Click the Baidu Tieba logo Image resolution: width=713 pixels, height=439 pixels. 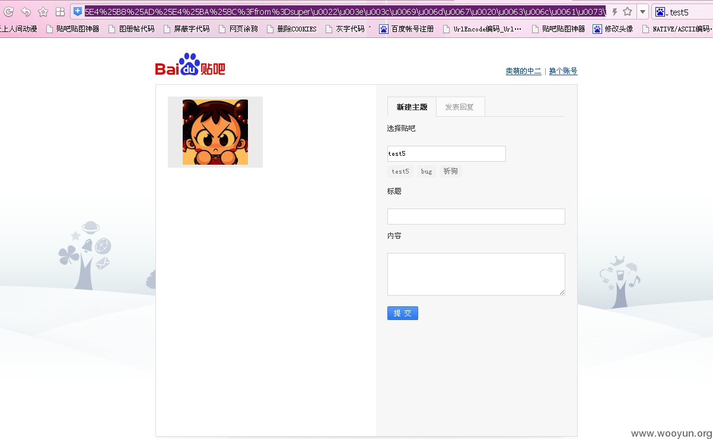click(190, 65)
